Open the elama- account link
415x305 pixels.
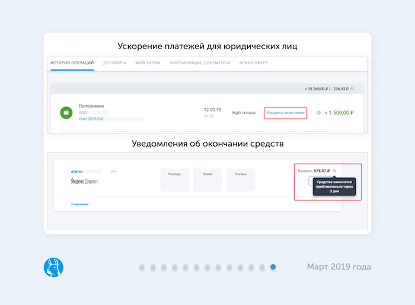point(77,171)
